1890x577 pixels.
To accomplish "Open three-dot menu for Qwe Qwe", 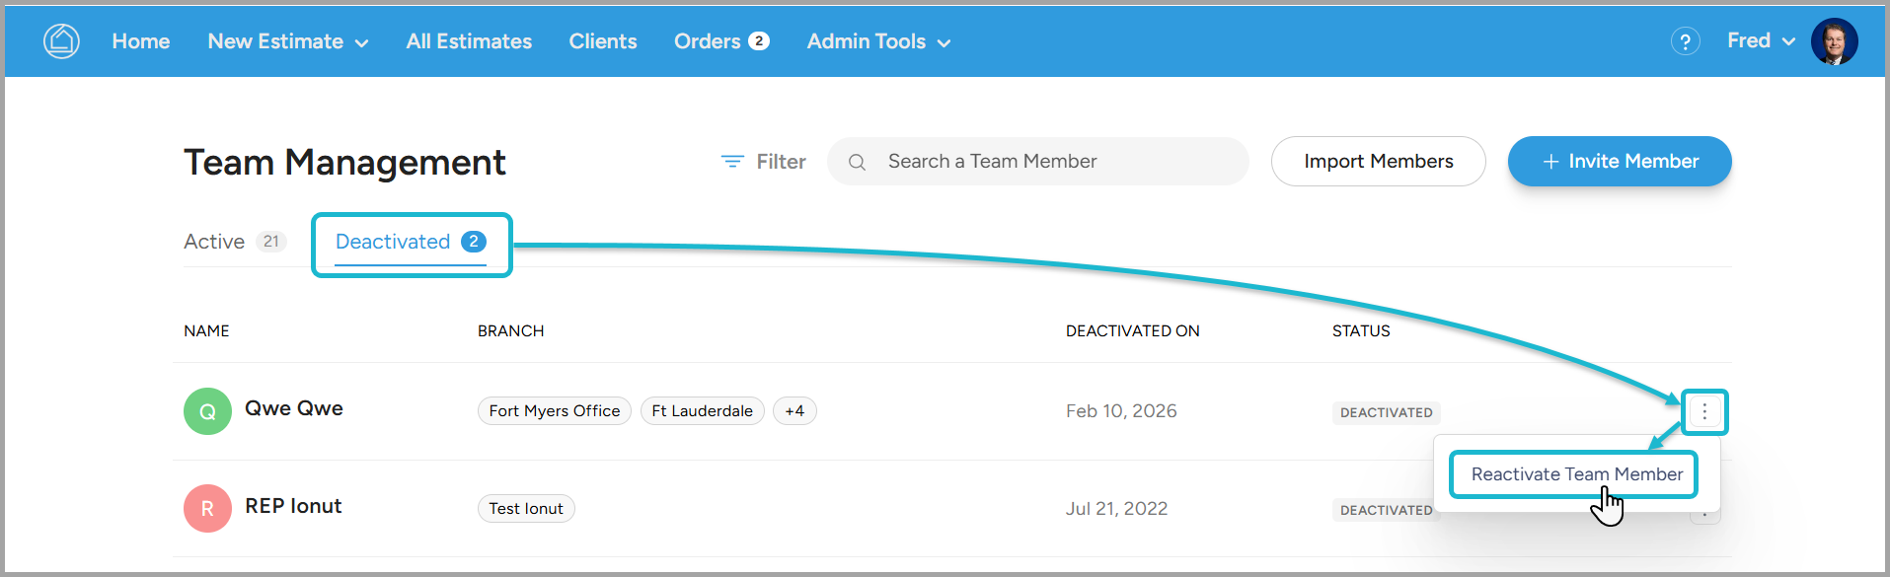I will click(1704, 412).
